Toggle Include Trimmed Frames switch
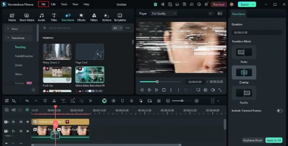 tap(279, 111)
